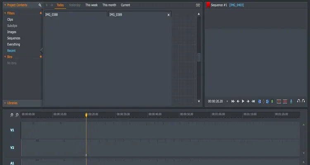This screenshot has height=165, width=310.
Task: Jump to the sequence start
Action: click(233, 101)
